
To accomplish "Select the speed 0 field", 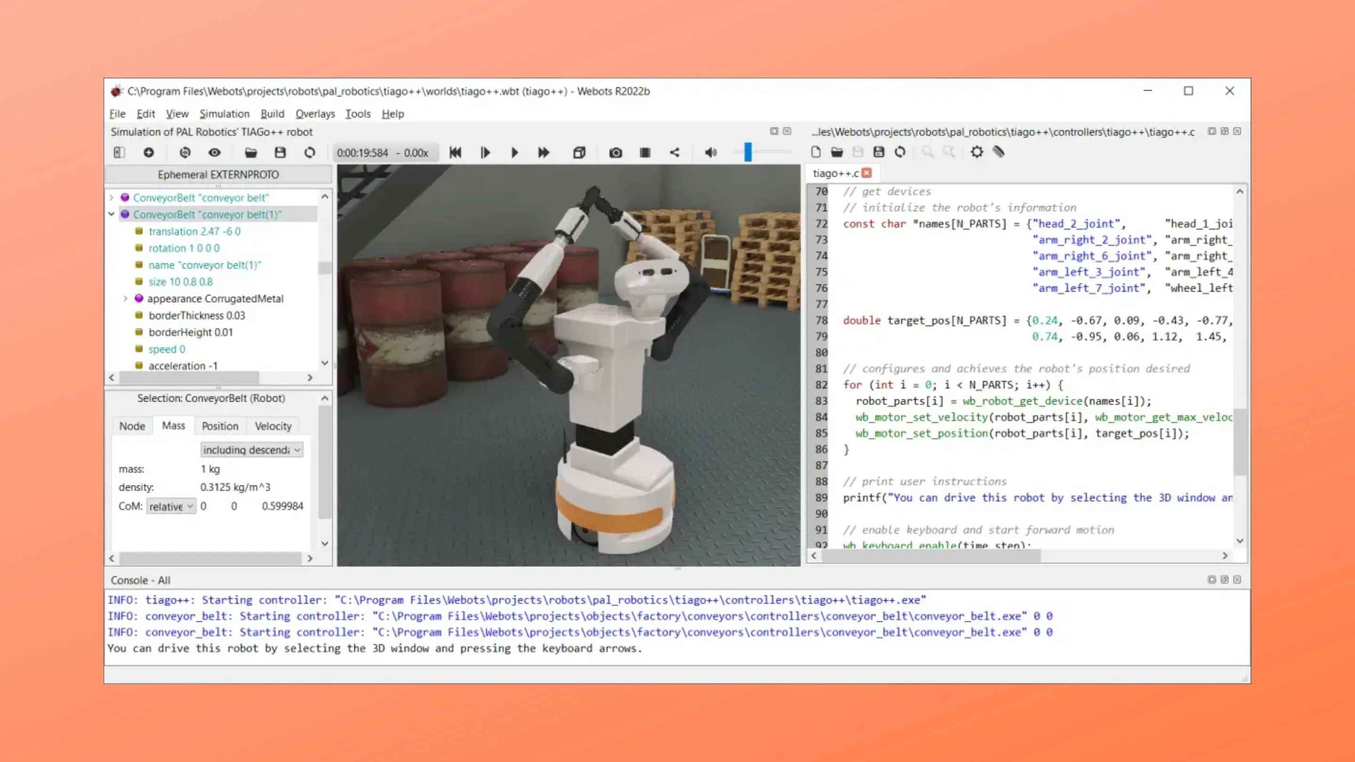I will (x=167, y=349).
